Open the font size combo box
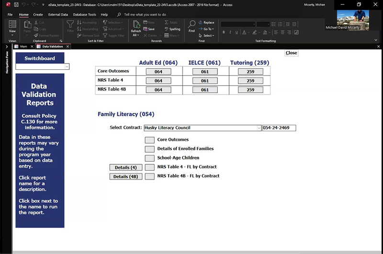The width and height of the screenshot is (383, 254). 263,24
